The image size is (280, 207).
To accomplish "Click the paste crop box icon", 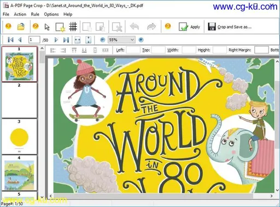I will (x=100, y=27).
